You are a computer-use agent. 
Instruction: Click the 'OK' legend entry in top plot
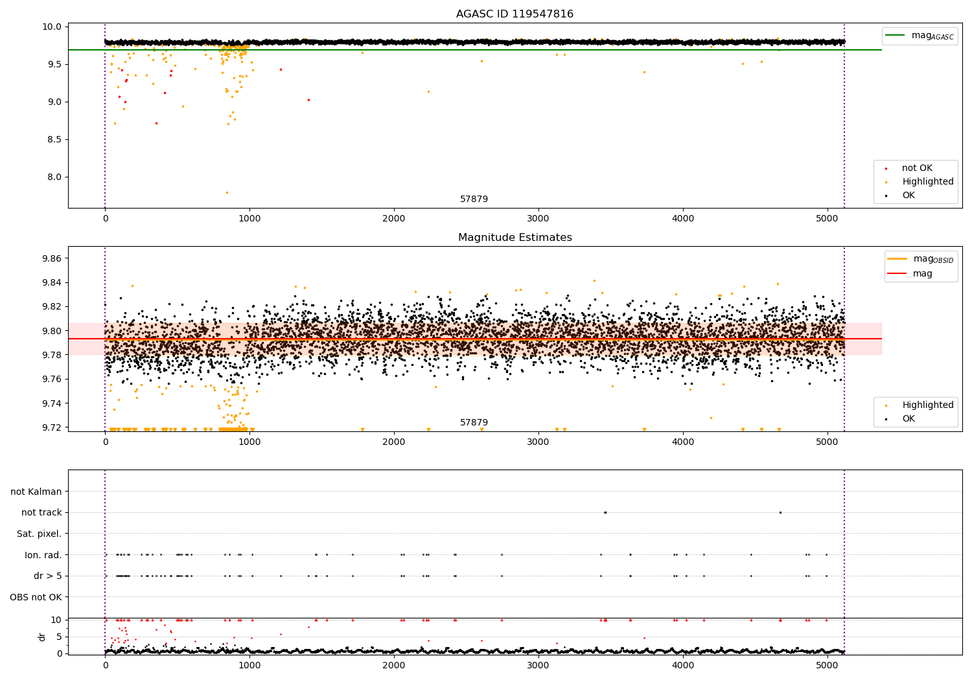pyautogui.click(x=908, y=196)
